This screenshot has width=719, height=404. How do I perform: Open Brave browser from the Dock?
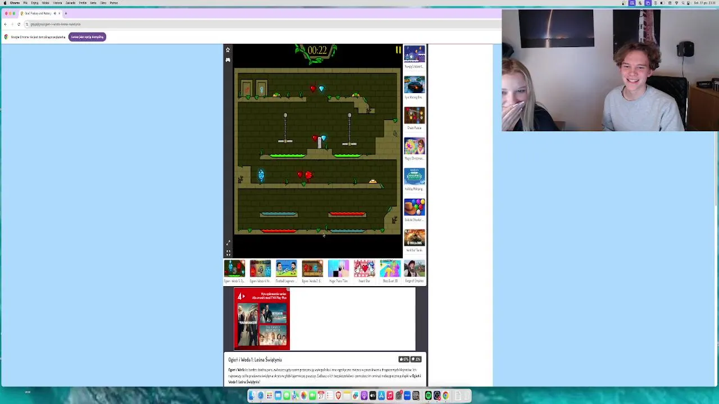coord(338,396)
